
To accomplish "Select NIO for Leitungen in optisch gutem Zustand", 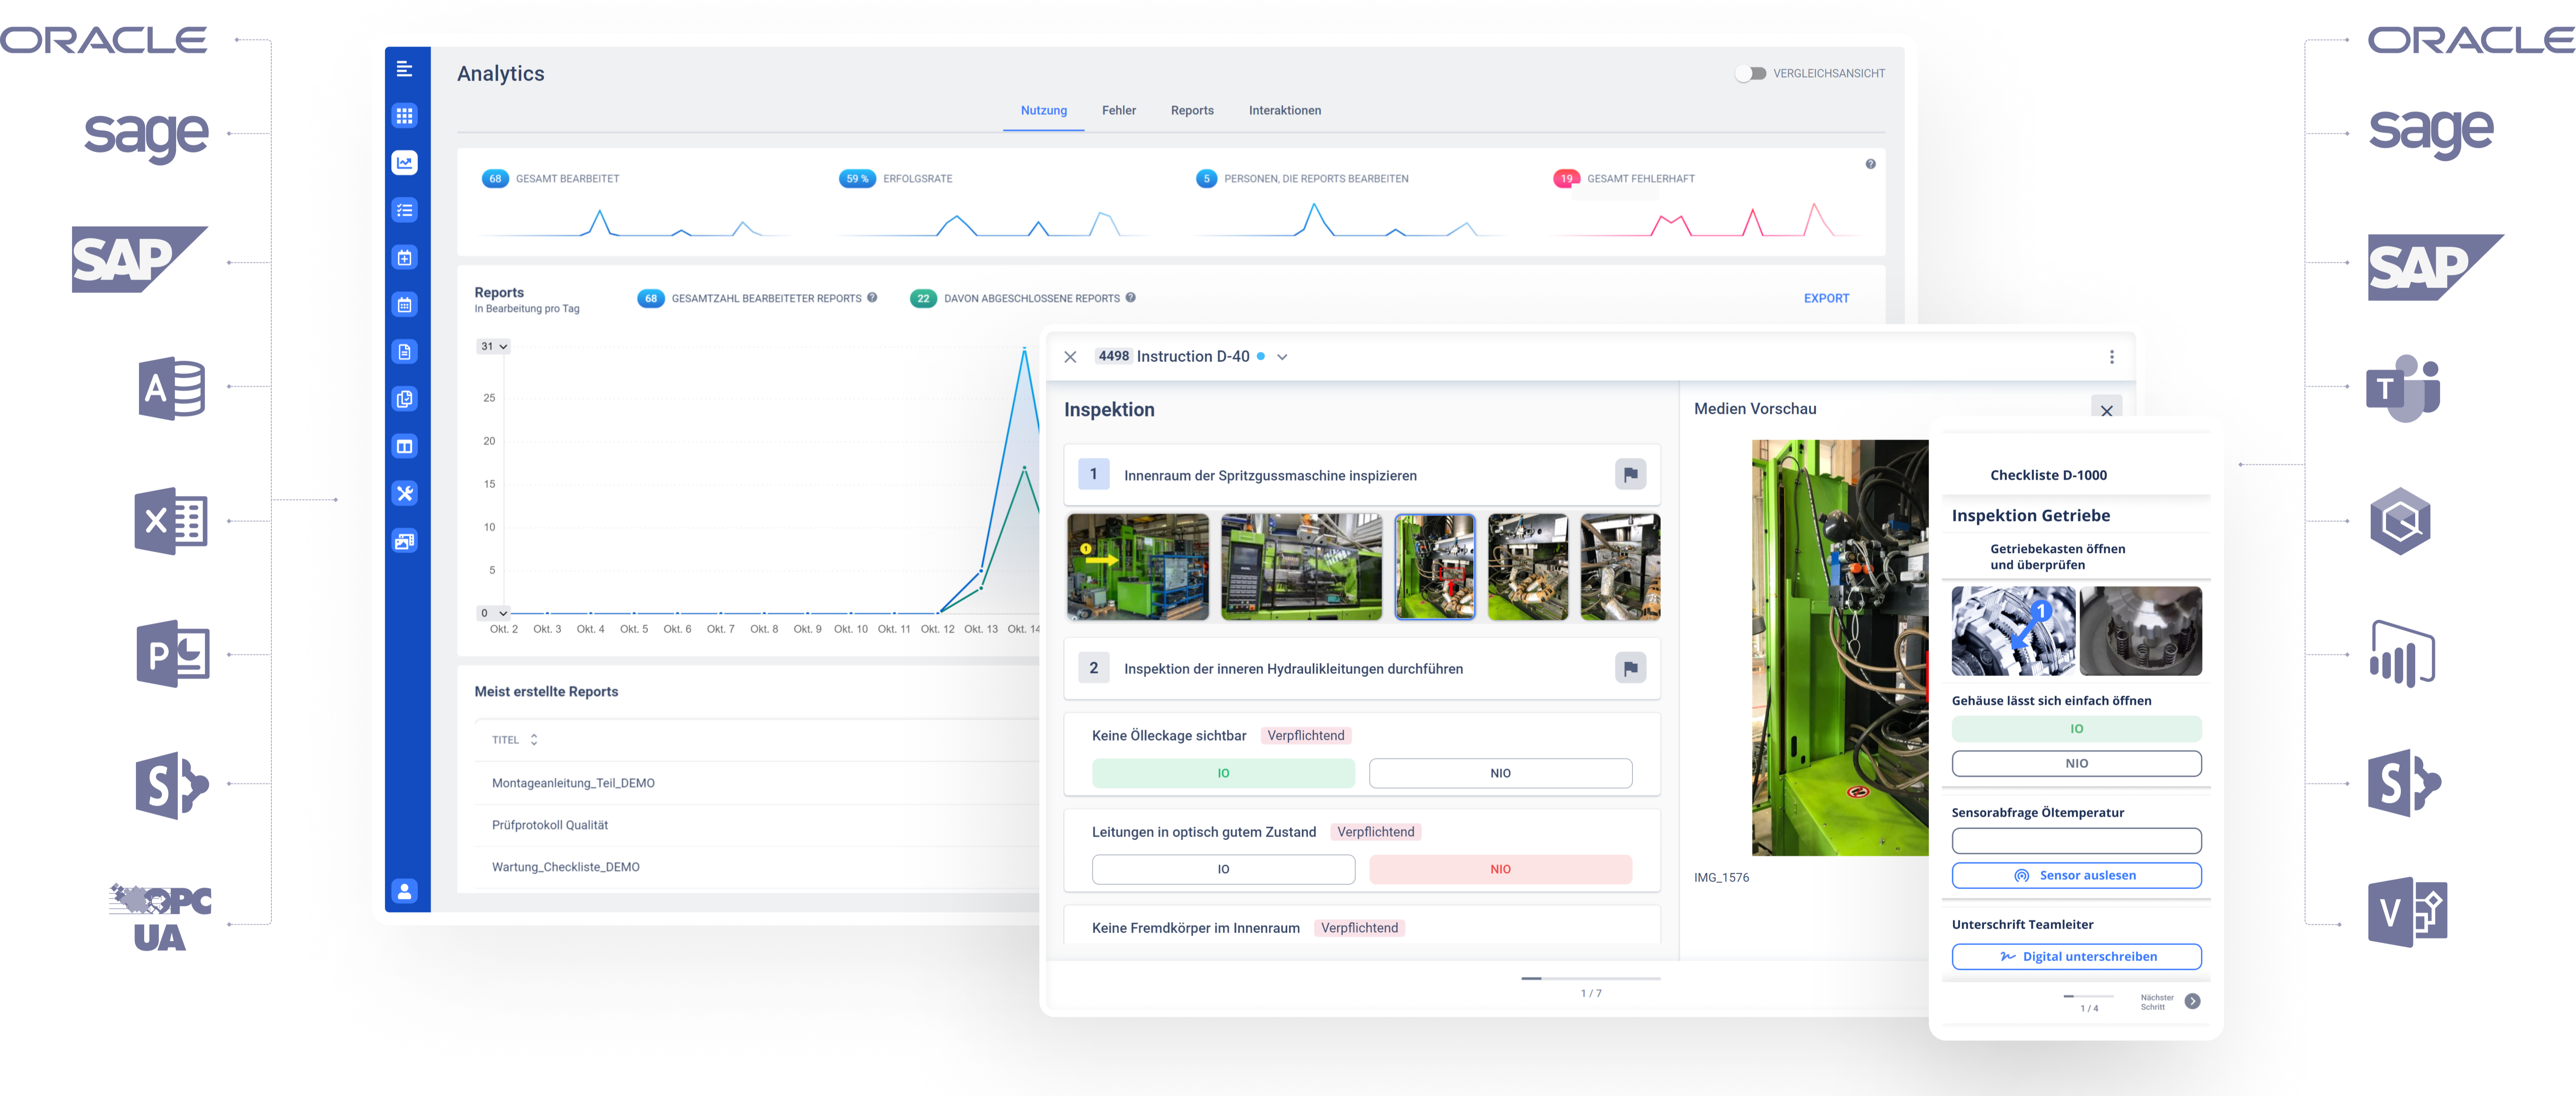I will pos(1500,869).
